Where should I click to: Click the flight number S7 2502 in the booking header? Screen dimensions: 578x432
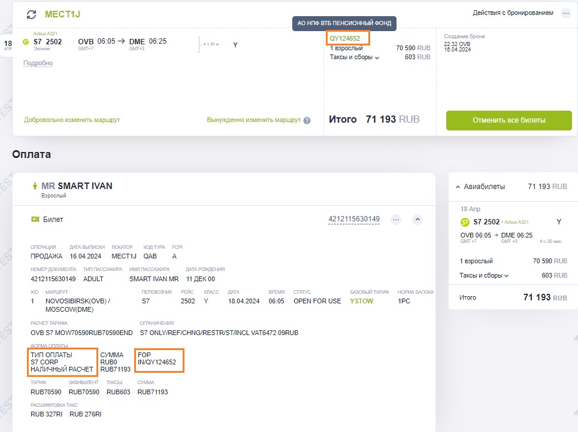[47, 42]
